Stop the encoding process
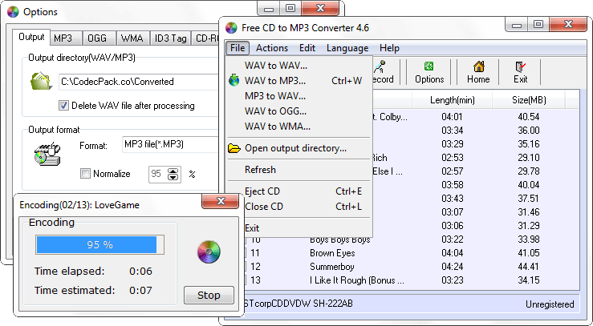This screenshot has width=593, height=326. [209, 295]
